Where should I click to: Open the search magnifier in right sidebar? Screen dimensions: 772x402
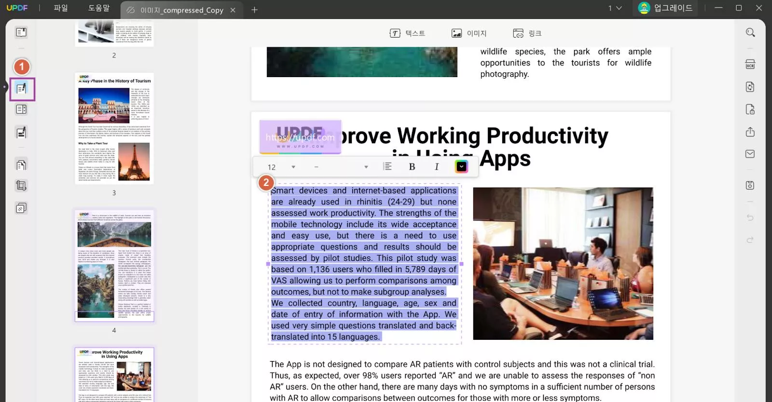[750, 32]
